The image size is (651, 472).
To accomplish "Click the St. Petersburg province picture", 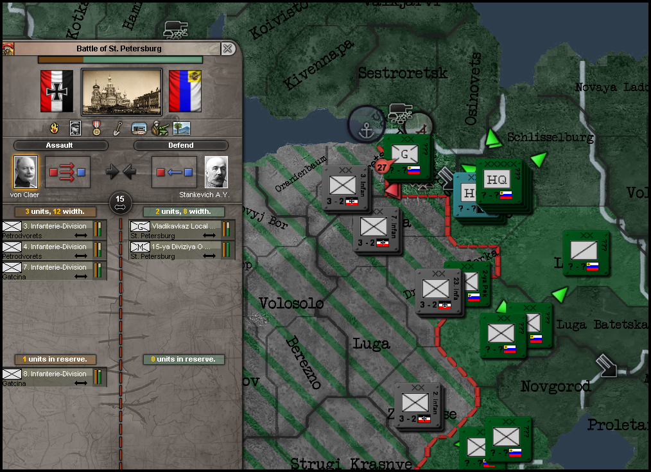I will (121, 92).
